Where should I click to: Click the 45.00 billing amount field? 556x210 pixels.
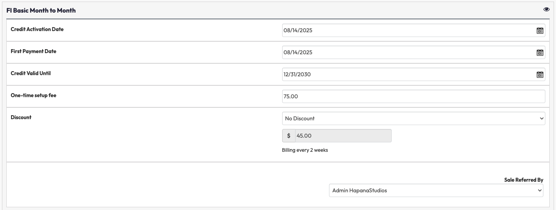click(343, 136)
